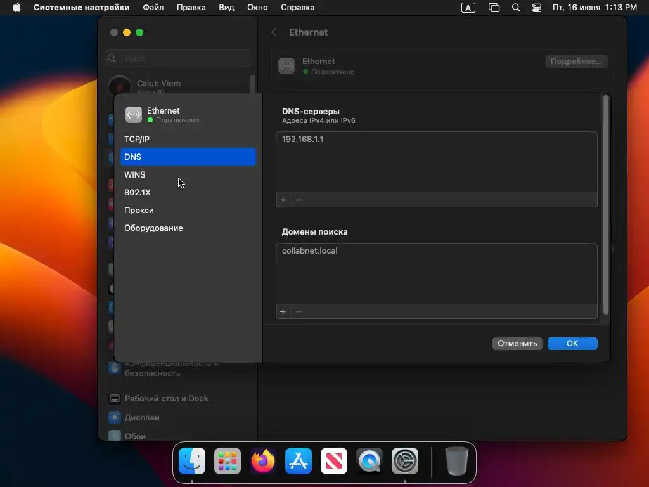Open the Оборудование tab
The height and width of the screenshot is (487, 649).
pos(188,228)
